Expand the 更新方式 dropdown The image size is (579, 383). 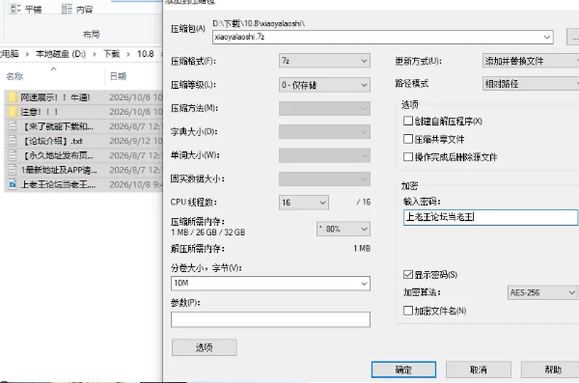pos(531,61)
